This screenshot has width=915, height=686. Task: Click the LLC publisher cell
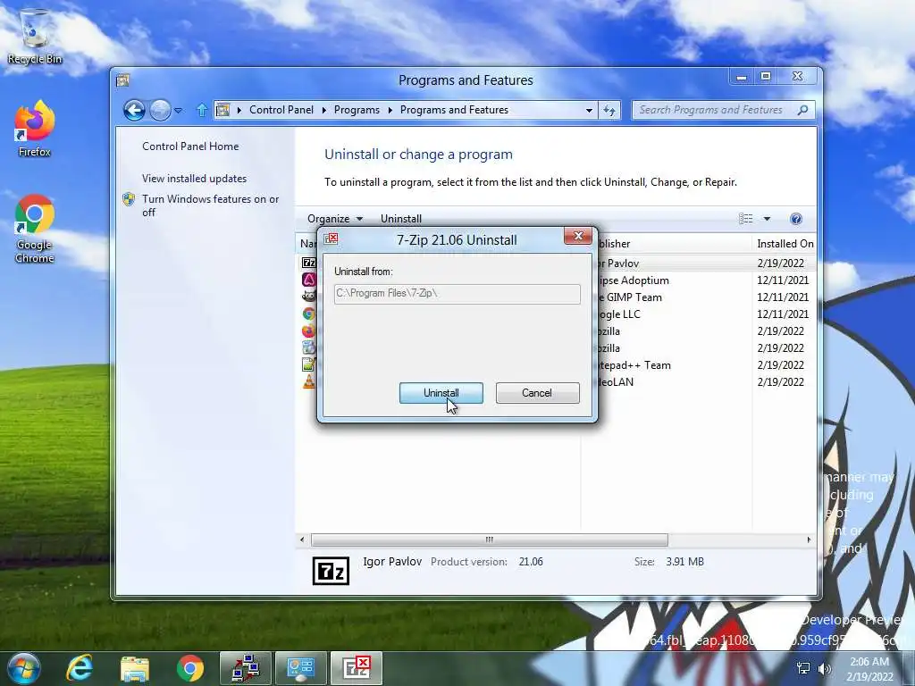(619, 314)
